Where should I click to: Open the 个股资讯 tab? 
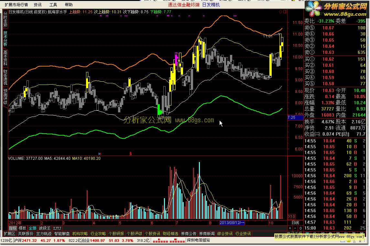152,234
